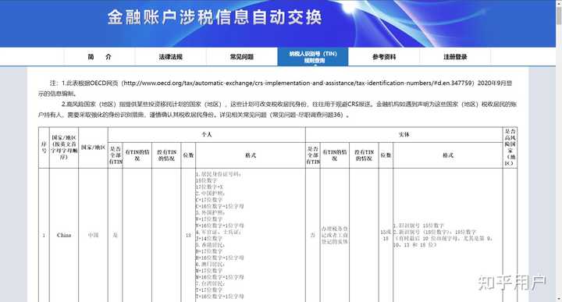Click the China cell in the table
The width and height of the screenshot is (562, 302).
point(64,236)
